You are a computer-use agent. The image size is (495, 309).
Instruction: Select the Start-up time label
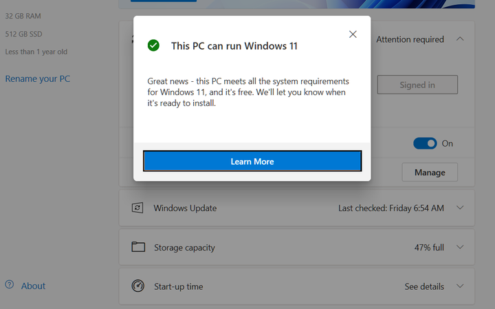[178, 286]
